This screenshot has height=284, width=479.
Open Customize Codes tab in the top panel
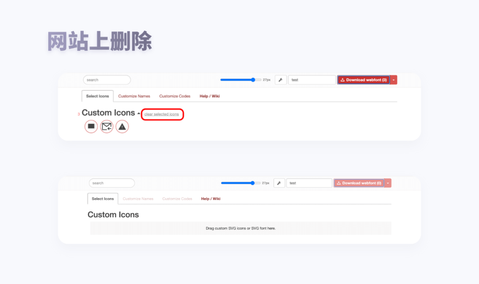[x=175, y=96]
